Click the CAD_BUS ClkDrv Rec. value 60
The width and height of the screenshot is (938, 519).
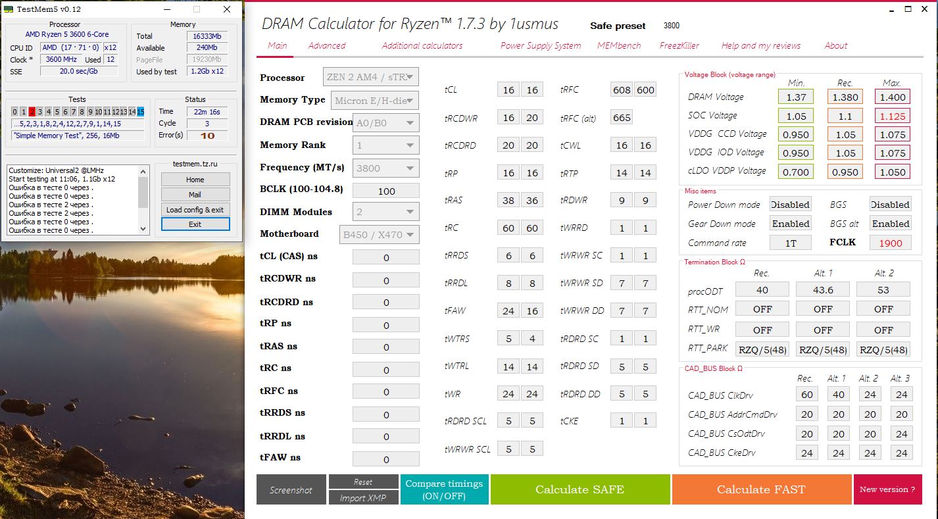tap(807, 395)
